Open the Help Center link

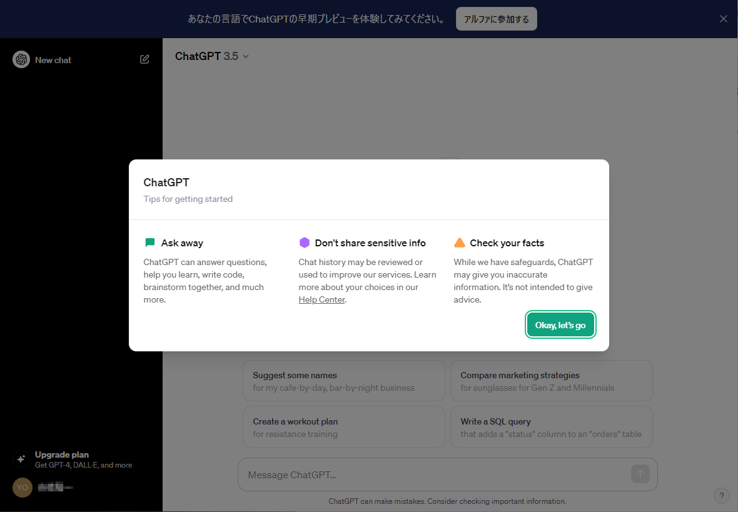[x=321, y=299]
